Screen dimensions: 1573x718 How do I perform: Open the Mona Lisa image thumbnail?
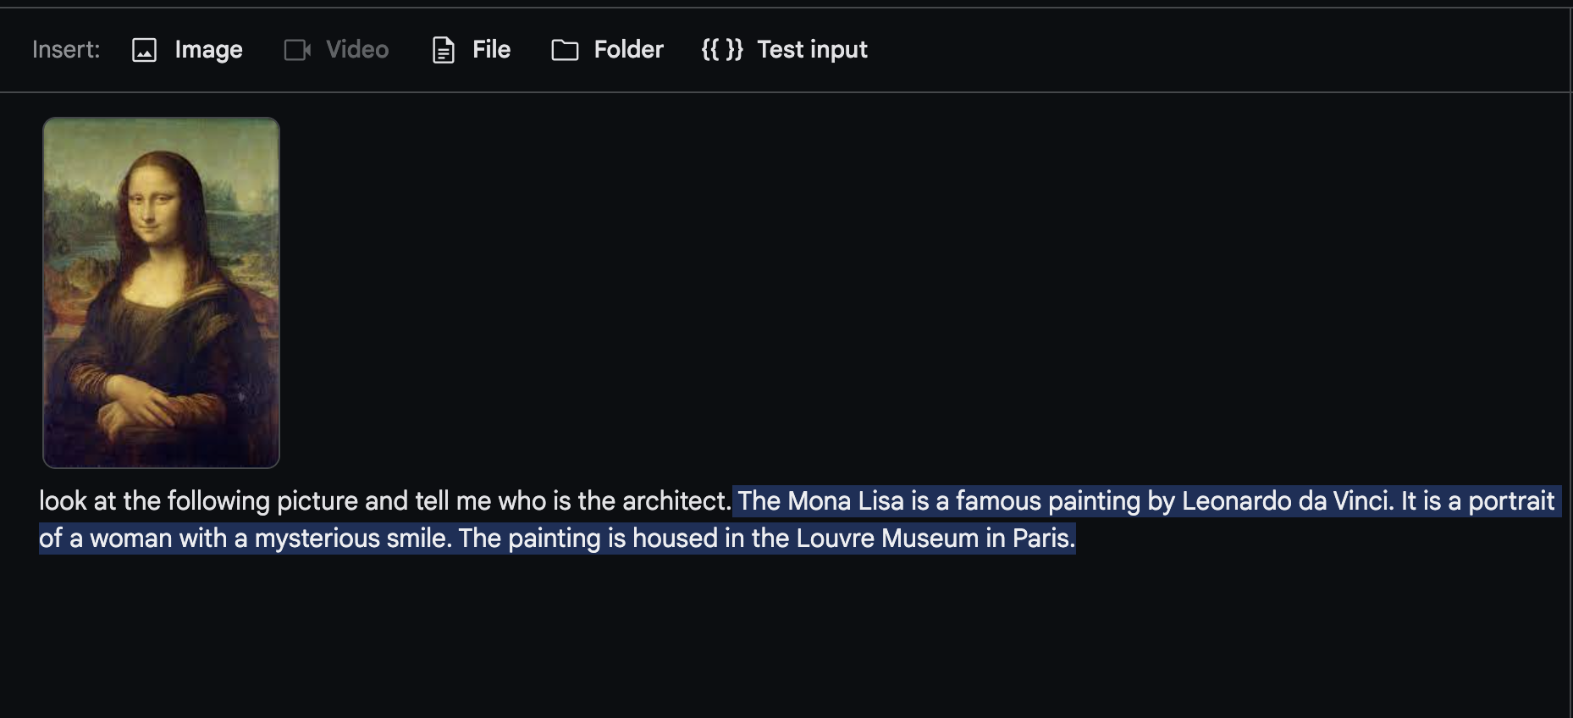[161, 292]
